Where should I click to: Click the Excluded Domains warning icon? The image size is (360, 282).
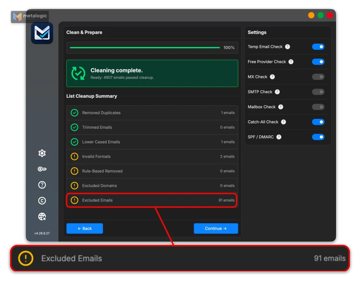[75, 186]
